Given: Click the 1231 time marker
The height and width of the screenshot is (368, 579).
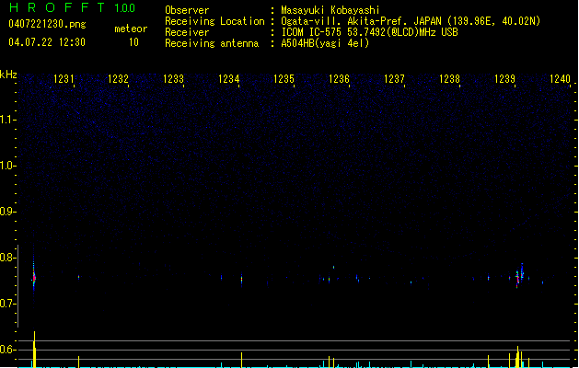Looking at the screenshot, I should 64,79.
